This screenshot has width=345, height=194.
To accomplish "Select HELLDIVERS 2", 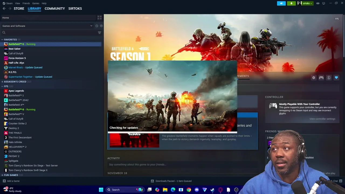I will (x=17, y=147).
